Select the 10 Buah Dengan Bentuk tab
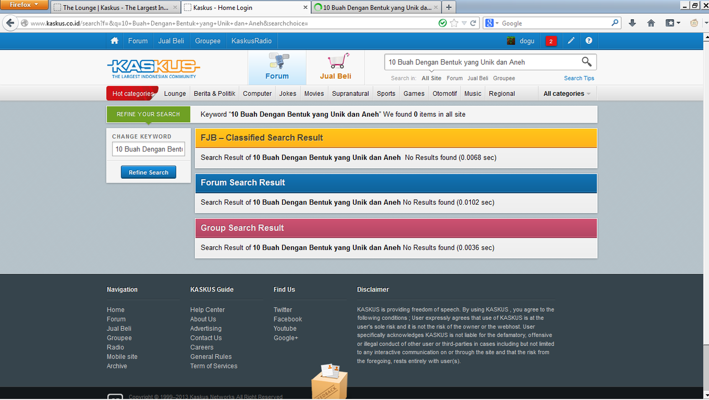Viewport: 709px width, 400px height. click(x=376, y=8)
